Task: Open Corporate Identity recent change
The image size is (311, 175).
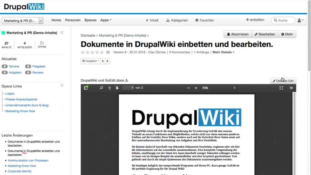Action: click(19, 171)
